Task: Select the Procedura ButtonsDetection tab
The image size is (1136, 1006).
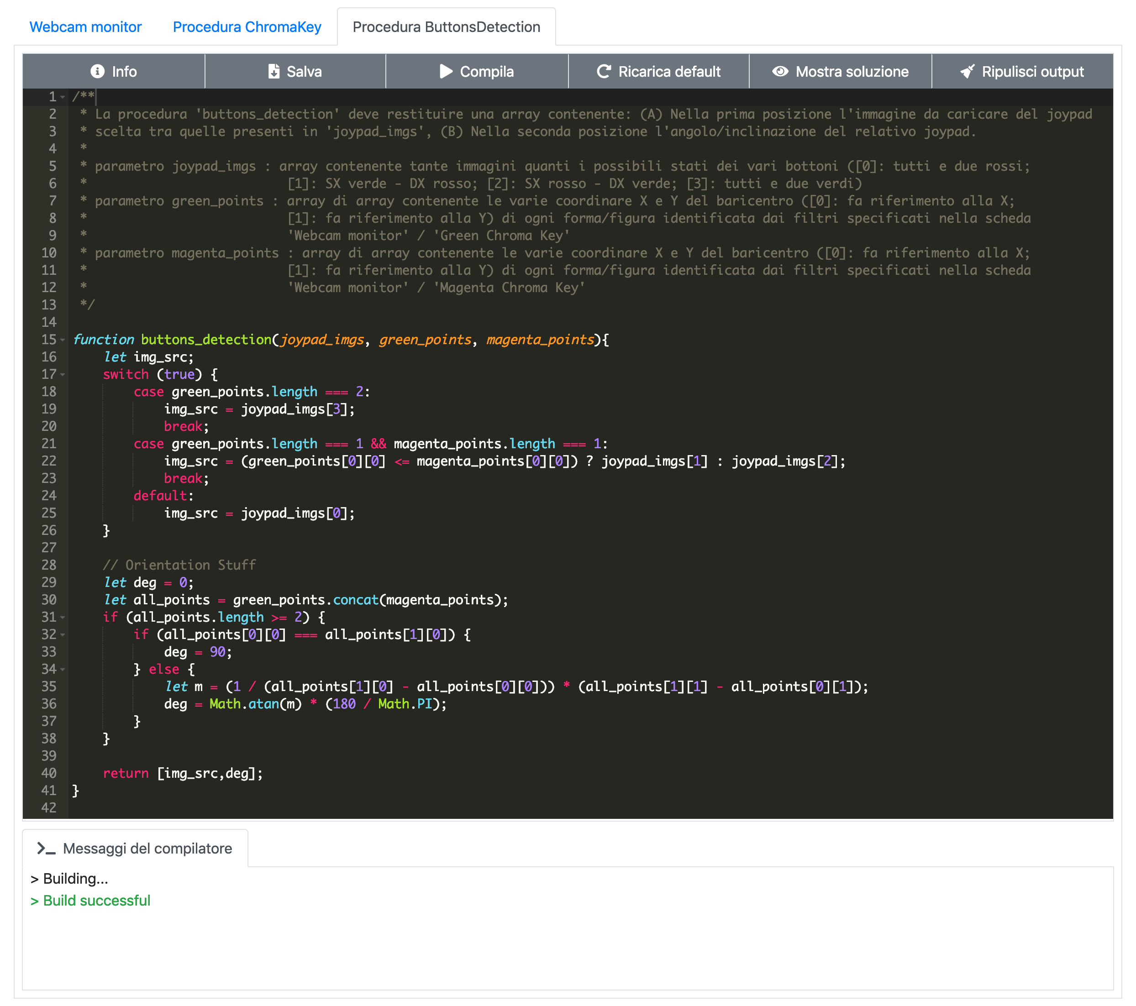Action: click(x=446, y=26)
